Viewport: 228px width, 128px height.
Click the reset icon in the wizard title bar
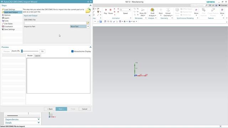(x=88, y=1)
